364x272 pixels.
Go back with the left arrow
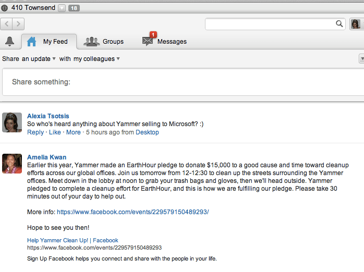(7, 24)
